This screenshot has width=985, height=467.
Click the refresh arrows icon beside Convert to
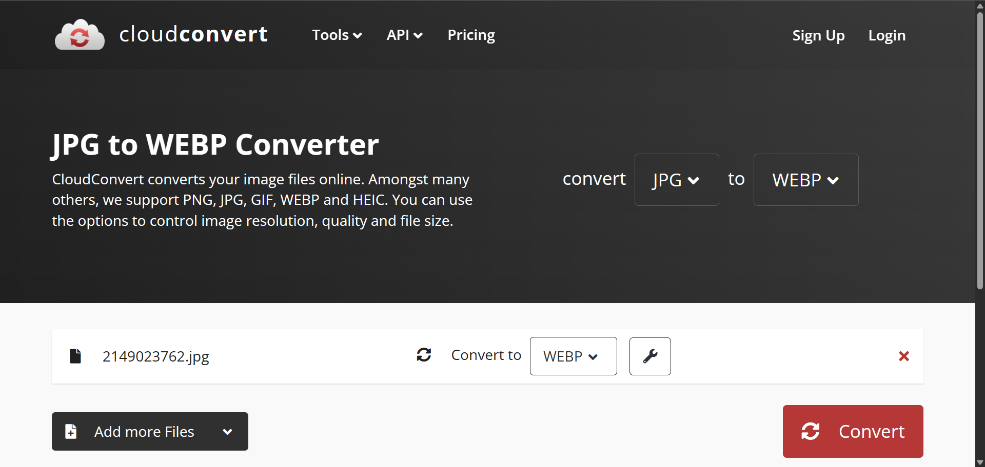coord(424,355)
